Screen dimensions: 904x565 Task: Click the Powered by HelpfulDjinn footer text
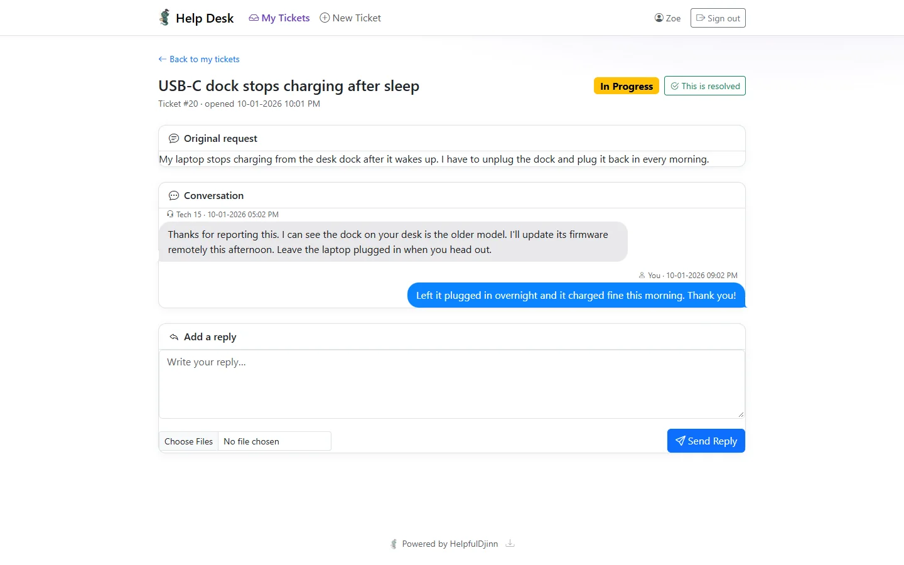click(x=450, y=544)
